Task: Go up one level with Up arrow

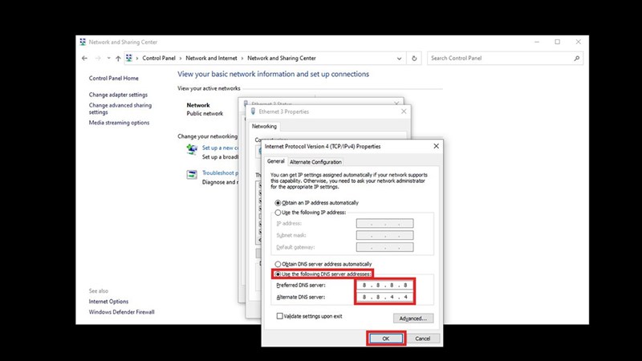Action: pos(118,58)
